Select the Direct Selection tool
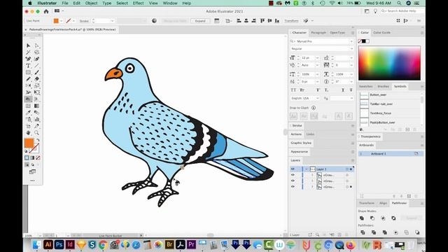448x252 pixels. click(37, 45)
